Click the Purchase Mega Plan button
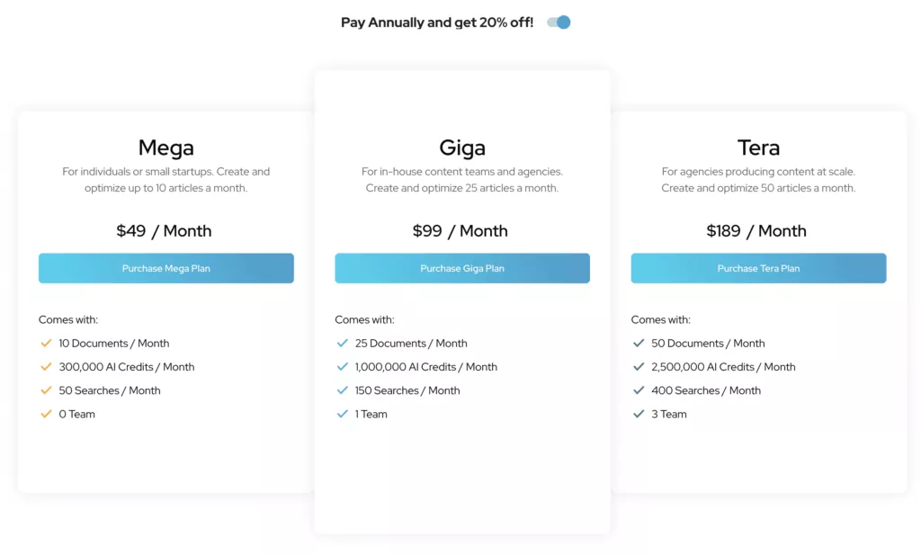Viewport: 921px width, 555px height. pos(166,268)
